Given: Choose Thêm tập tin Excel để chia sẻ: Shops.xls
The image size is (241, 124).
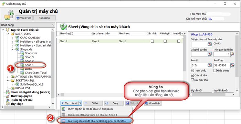Looking at the screenshot, I should click(x=96, y=109).
